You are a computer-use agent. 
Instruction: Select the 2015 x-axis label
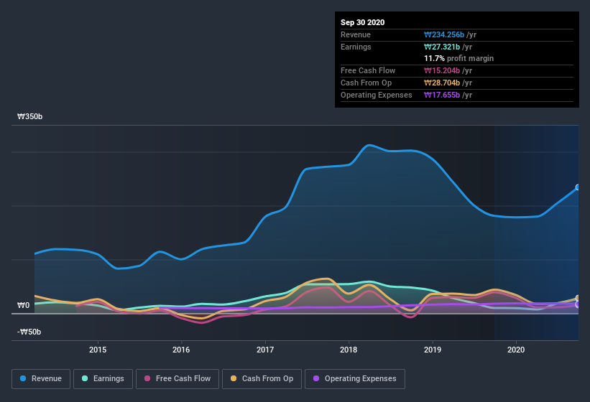point(98,350)
